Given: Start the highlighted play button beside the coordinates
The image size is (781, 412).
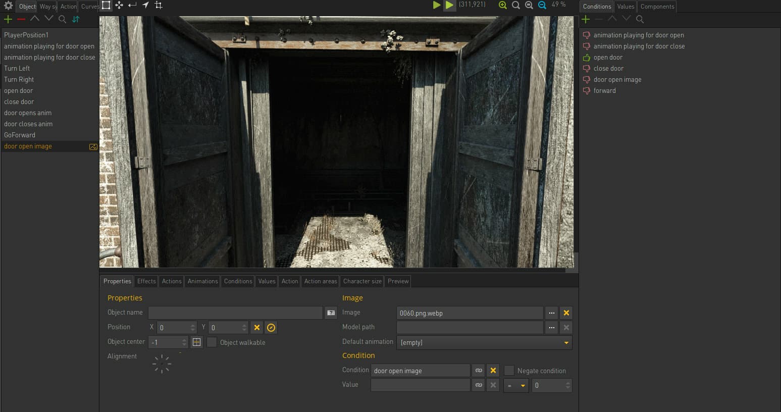Looking at the screenshot, I should (449, 5).
